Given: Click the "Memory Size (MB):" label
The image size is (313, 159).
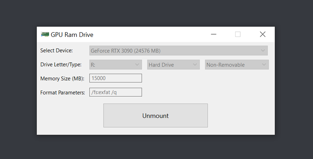Looking at the screenshot, I should pos(62,78).
